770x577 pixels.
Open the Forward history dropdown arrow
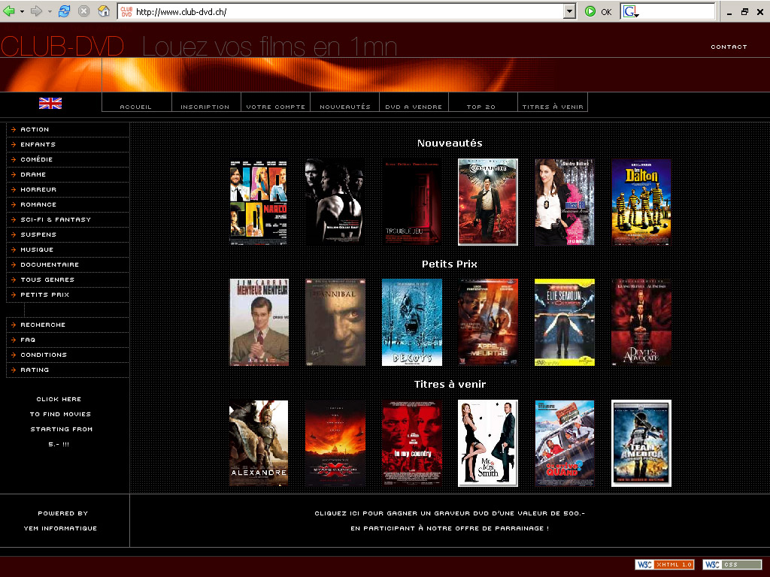click(50, 11)
